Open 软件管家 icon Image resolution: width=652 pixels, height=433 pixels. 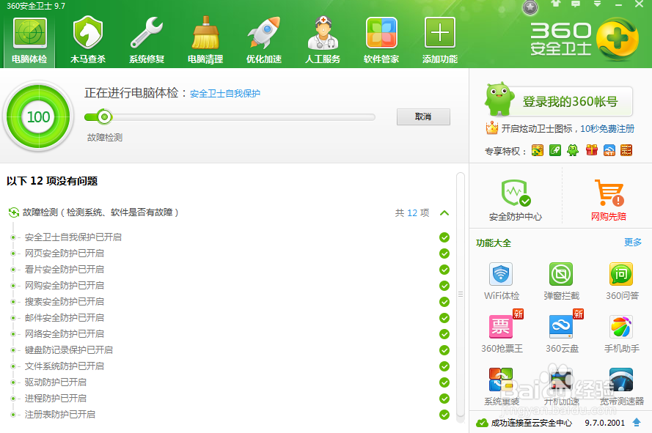[381, 41]
